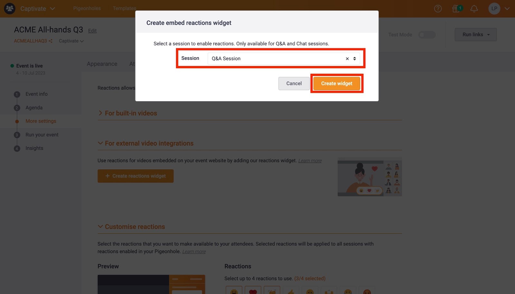Open the gift rewards icon
Viewport: 515px width, 294px height.
456,9
